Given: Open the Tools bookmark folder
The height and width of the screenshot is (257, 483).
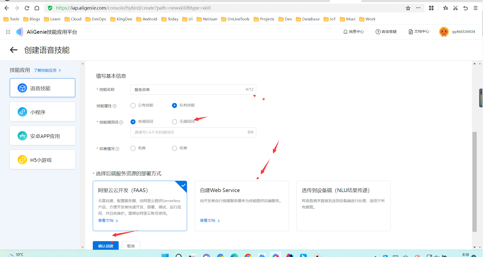Looking at the screenshot, I should 11,19.
